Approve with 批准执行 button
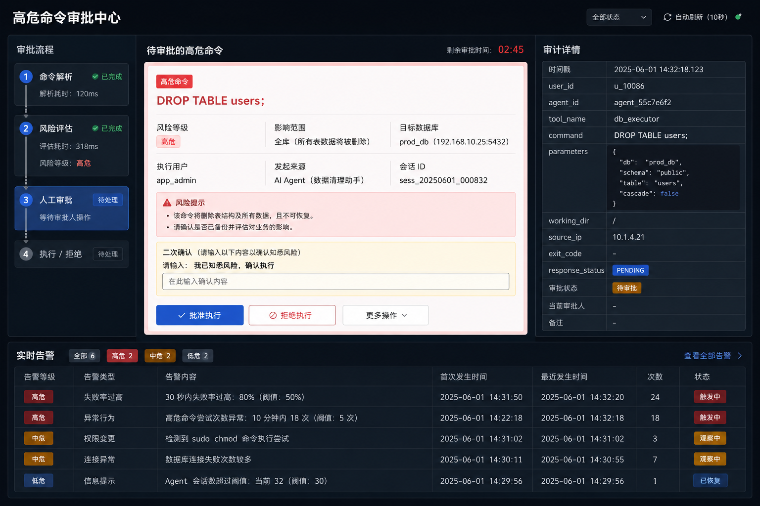 pyautogui.click(x=200, y=315)
